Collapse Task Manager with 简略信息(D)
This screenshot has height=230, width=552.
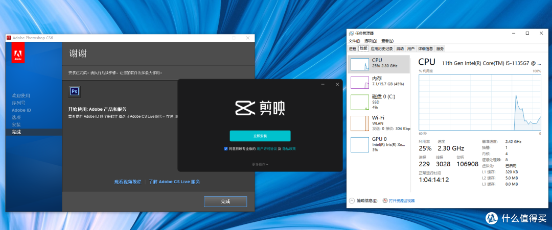coord(363,201)
